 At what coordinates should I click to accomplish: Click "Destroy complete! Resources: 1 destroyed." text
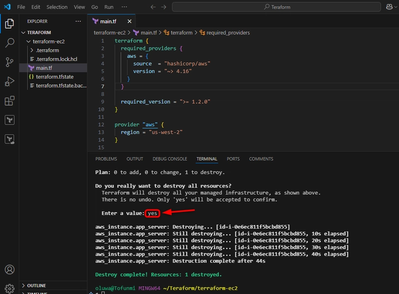(x=158, y=275)
